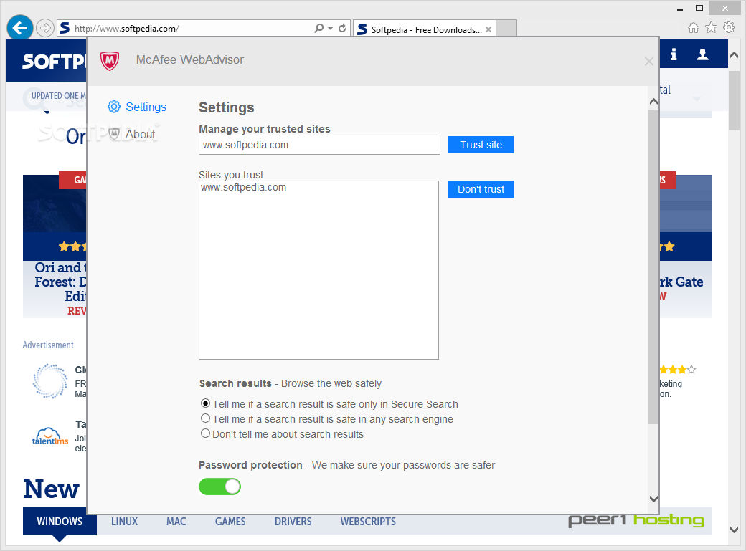Click the Softpedia logo in site header

pos(55,62)
